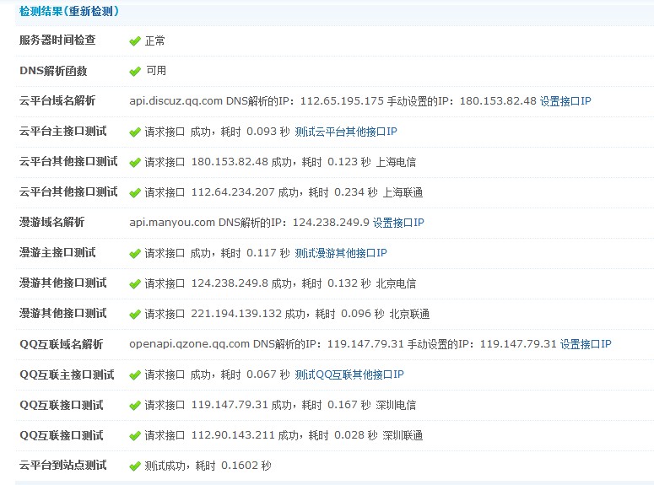Click the api.discuz.qq.com domain text

coord(176,101)
